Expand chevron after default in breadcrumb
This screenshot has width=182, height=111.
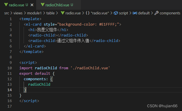click(152, 13)
